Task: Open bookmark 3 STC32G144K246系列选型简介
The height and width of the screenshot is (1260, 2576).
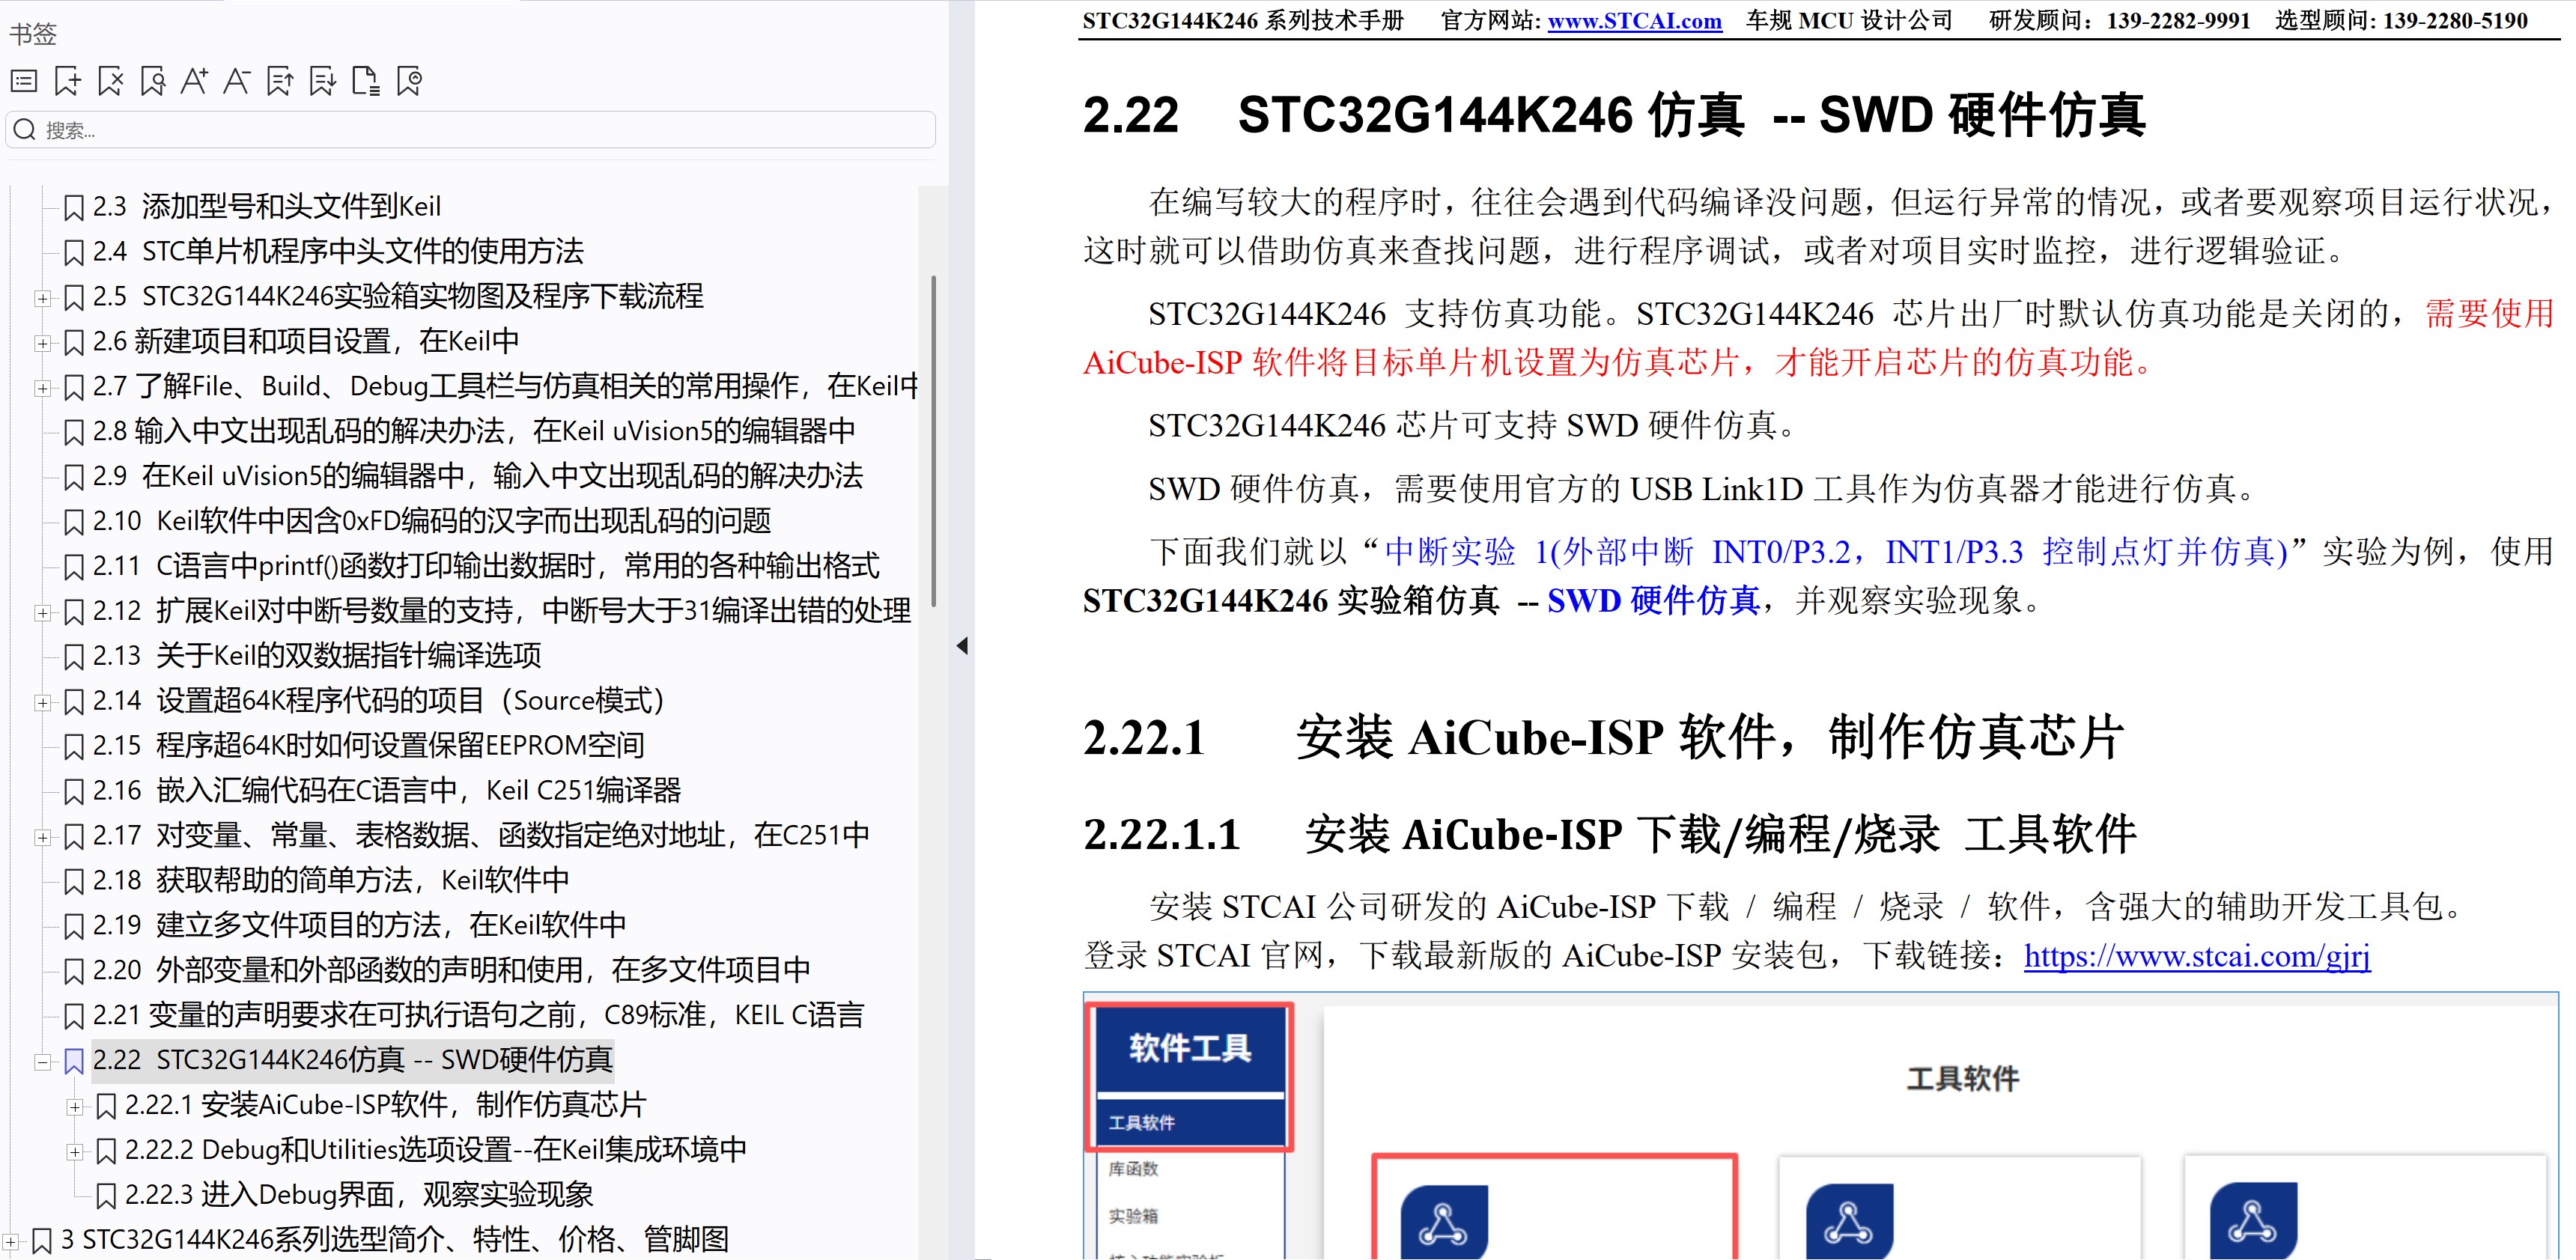Action: pos(394,1240)
